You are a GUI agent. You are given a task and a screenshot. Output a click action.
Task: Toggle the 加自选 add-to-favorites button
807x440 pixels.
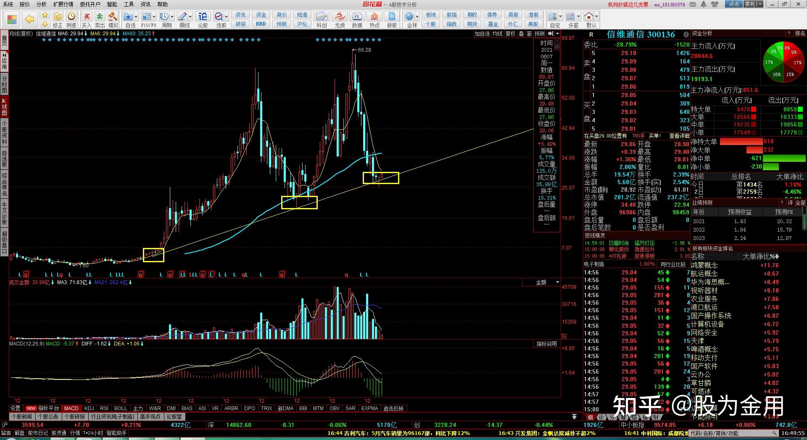click(482, 34)
